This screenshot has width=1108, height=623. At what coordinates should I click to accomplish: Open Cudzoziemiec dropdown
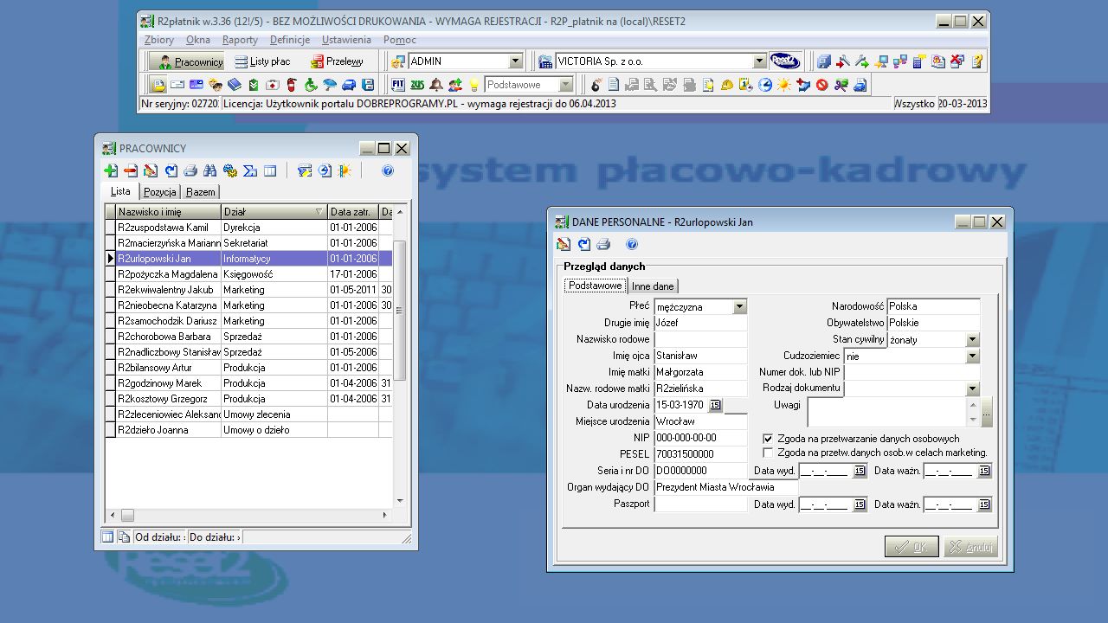point(973,356)
